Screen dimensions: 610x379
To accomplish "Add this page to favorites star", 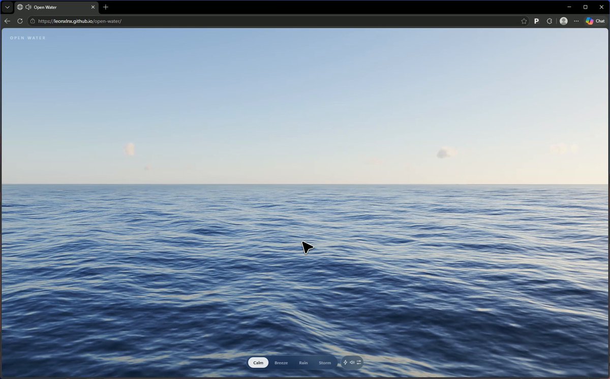I will (524, 21).
